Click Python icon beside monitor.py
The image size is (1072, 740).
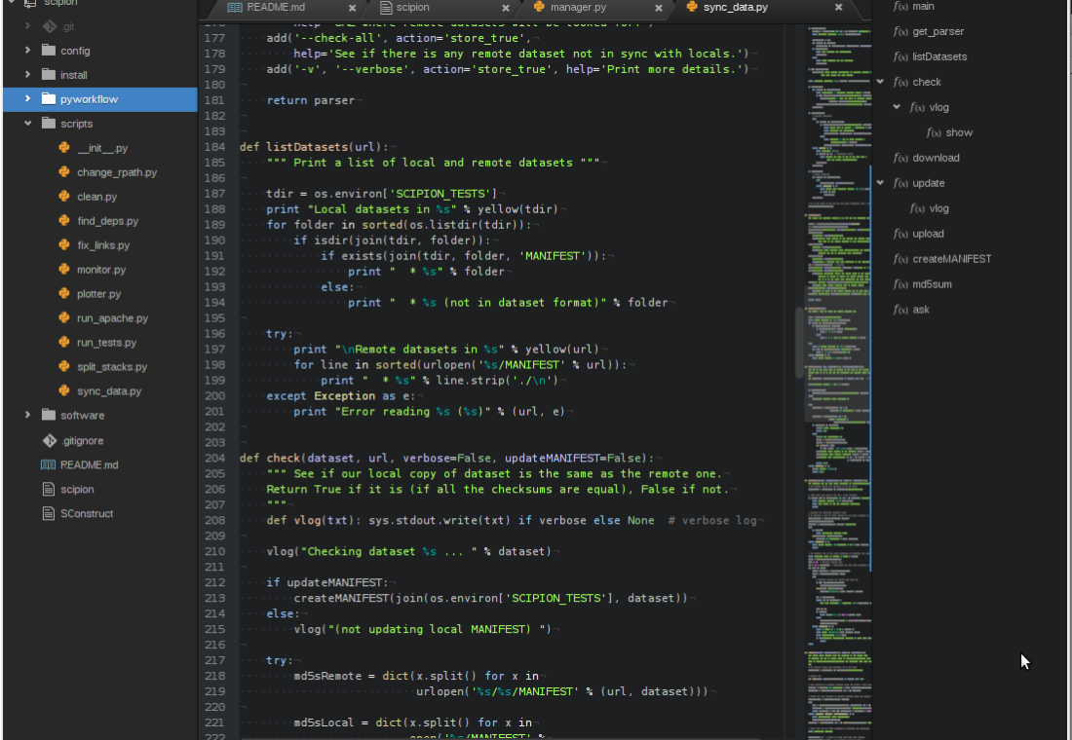(64, 269)
